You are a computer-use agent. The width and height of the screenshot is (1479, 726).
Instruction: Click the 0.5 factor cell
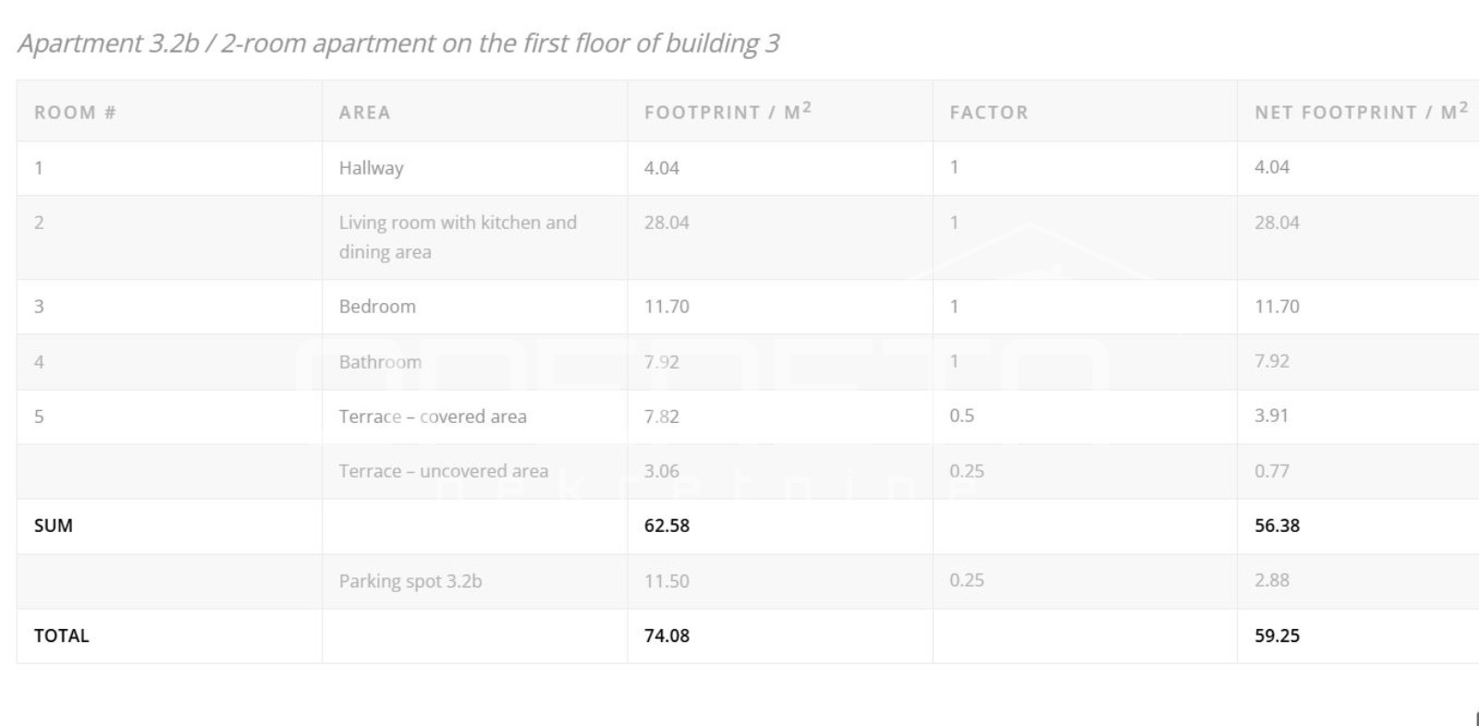tap(961, 416)
